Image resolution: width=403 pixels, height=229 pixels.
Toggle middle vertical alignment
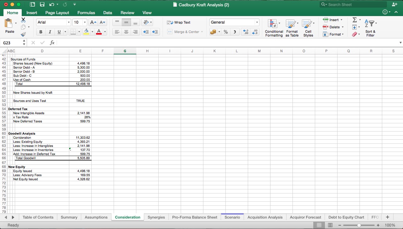coord(126,22)
